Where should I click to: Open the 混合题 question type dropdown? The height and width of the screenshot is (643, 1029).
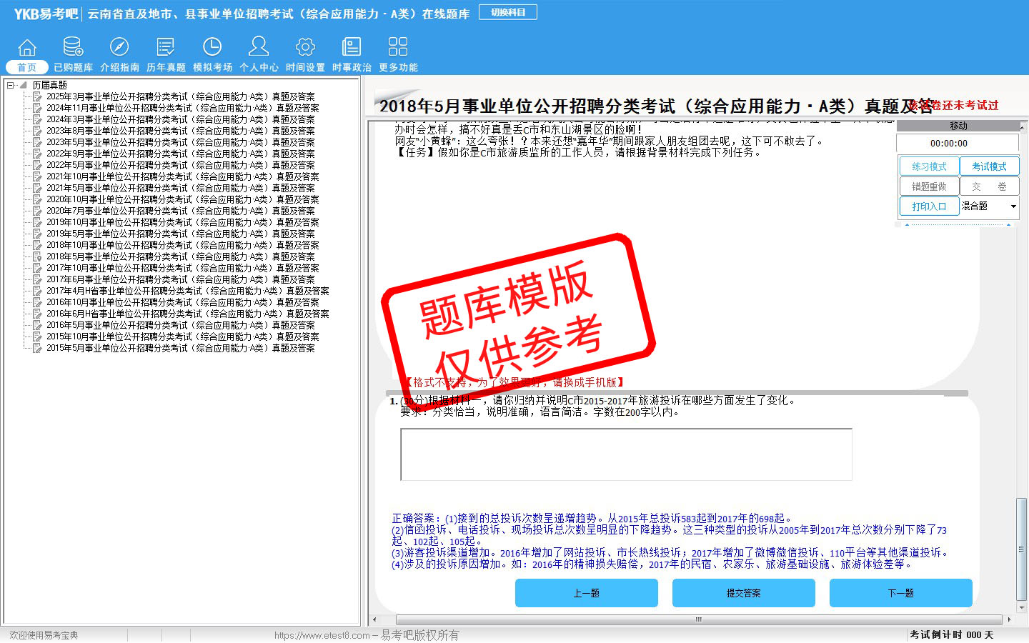point(1013,206)
